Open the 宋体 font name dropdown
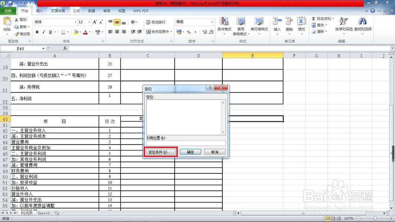The height and width of the screenshot is (222, 395). [x=75, y=22]
